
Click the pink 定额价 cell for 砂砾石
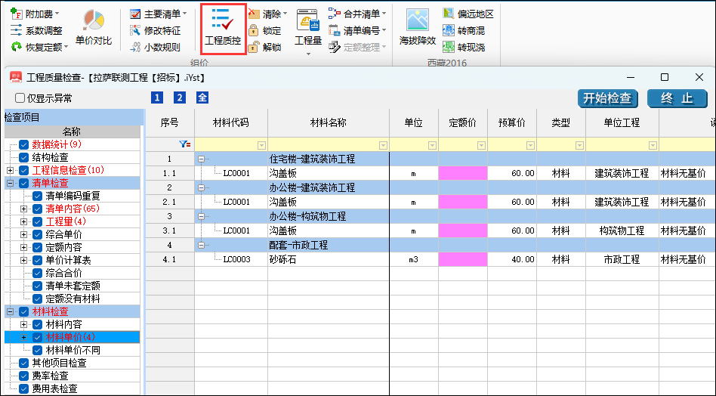point(463,259)
